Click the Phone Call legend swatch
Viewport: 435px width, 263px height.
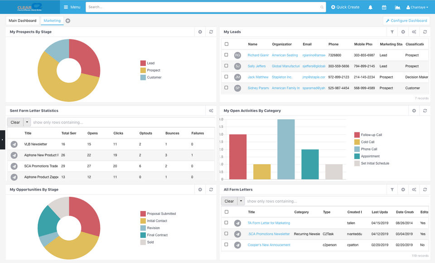tap(357, 149)
